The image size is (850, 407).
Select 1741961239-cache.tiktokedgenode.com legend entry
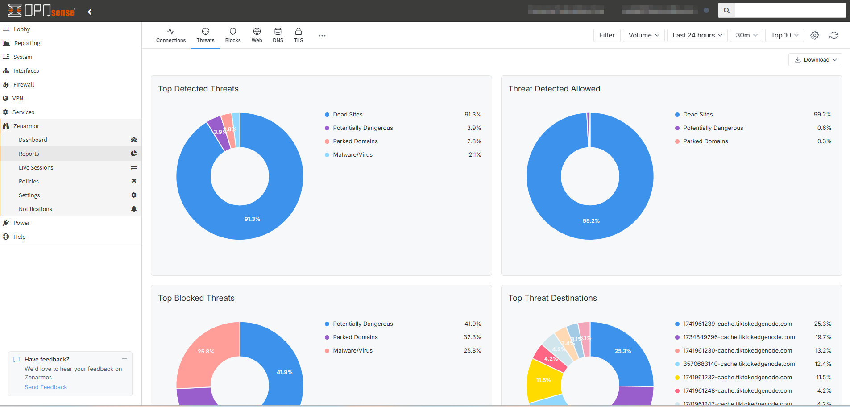coord(738,324)
